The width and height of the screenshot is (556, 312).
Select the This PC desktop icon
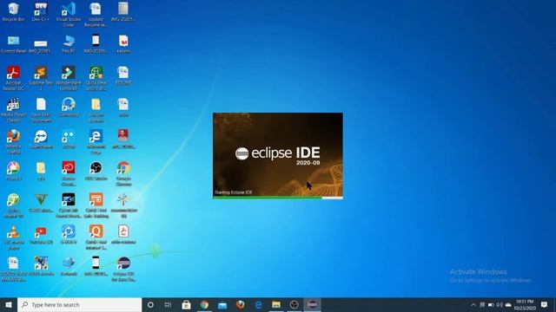(x=69, y=44)
